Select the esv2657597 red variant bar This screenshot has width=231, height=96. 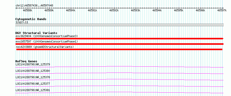pos(119,44)
